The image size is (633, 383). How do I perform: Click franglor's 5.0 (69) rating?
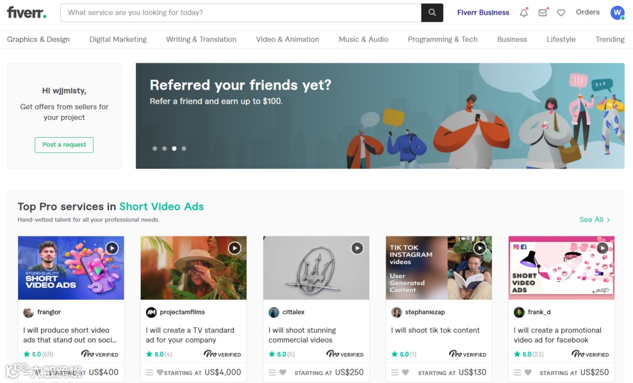tap(38, 354)
